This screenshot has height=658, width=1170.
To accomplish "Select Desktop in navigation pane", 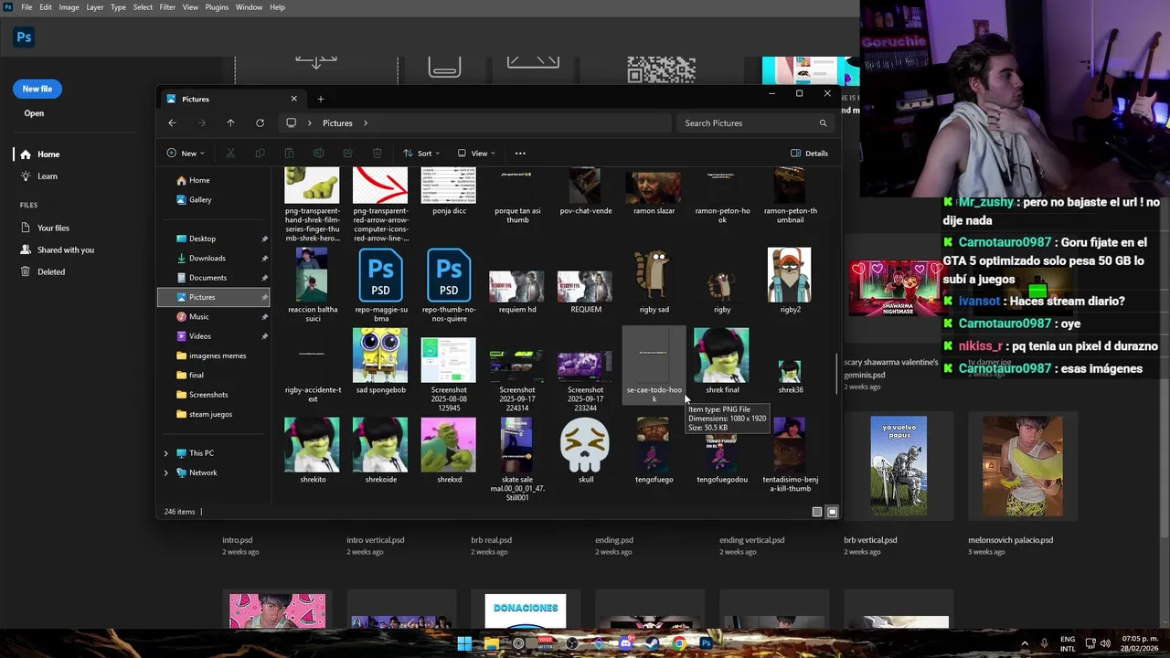I will pyautogui.click(x=202, y=239).
